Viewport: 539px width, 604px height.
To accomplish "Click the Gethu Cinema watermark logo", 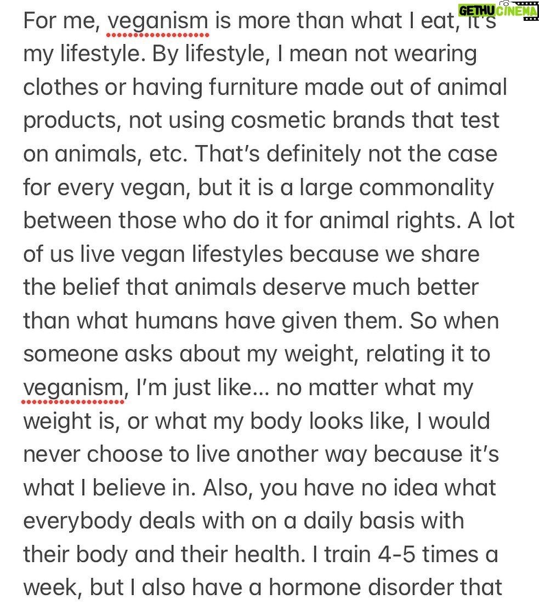I will (498, 10).
